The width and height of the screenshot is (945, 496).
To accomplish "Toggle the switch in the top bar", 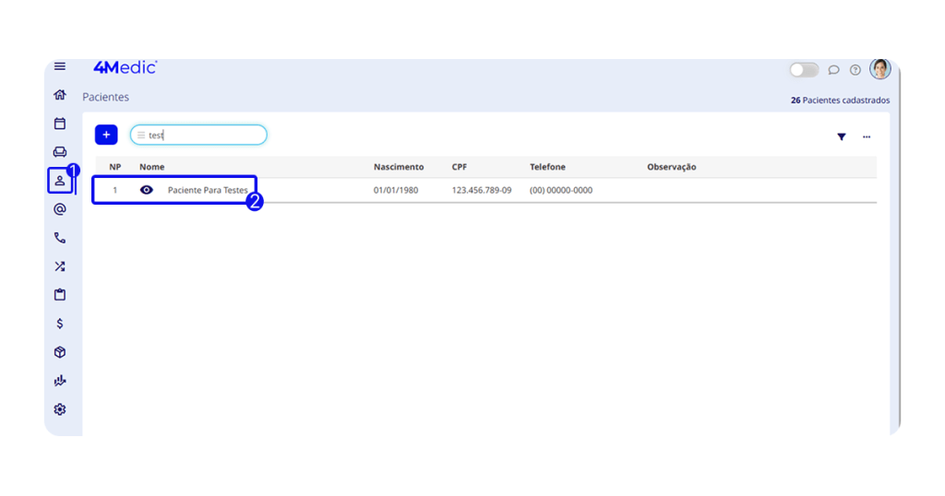I will [x=804, y=70].
